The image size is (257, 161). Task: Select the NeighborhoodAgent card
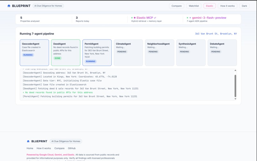coord(160,53)
